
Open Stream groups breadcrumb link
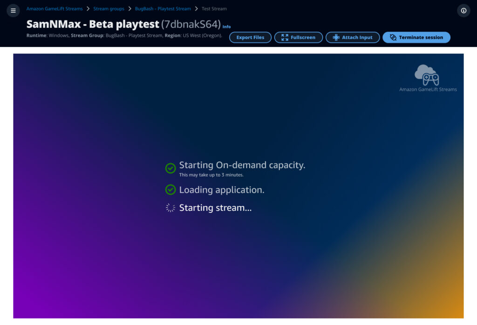click(x=109, y=9)
